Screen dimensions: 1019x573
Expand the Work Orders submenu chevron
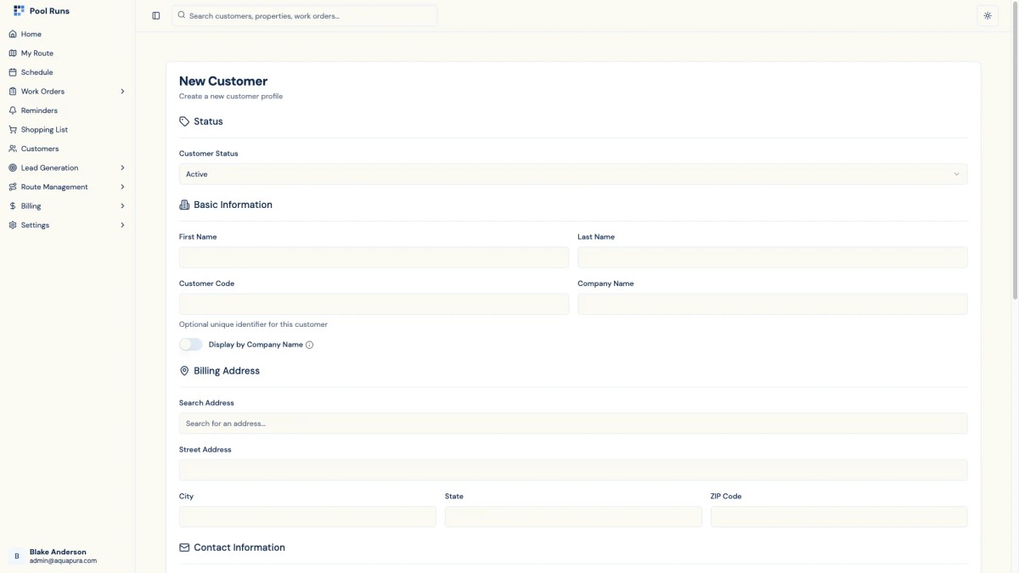pyautogui.click(x=122, y=92)
